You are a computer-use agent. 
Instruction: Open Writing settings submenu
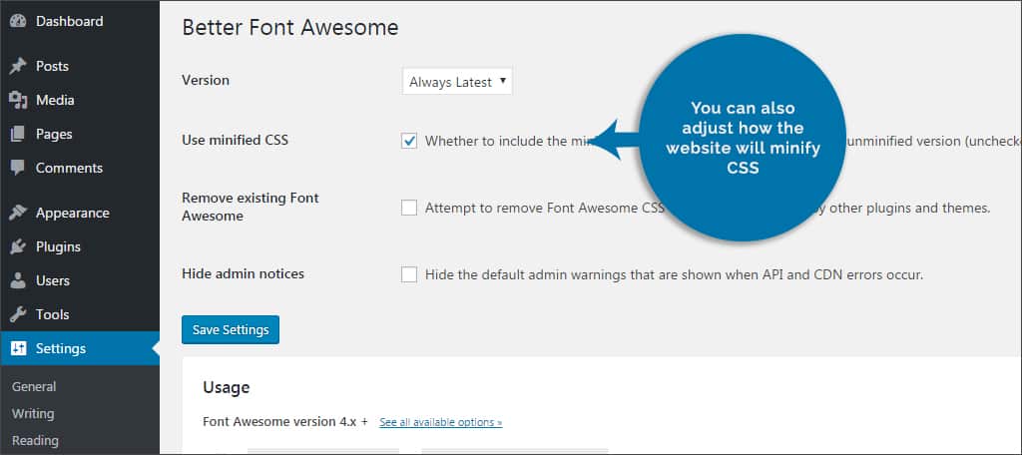pyautogui.click(x=33, y=413)
